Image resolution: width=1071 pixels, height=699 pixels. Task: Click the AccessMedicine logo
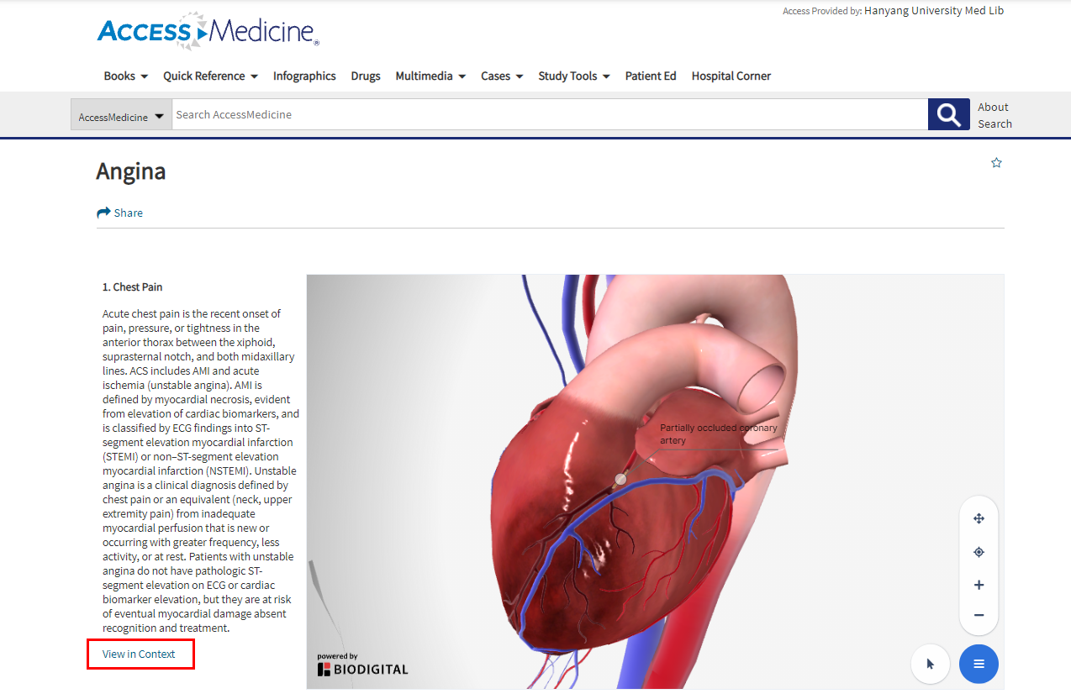[208, 32]
